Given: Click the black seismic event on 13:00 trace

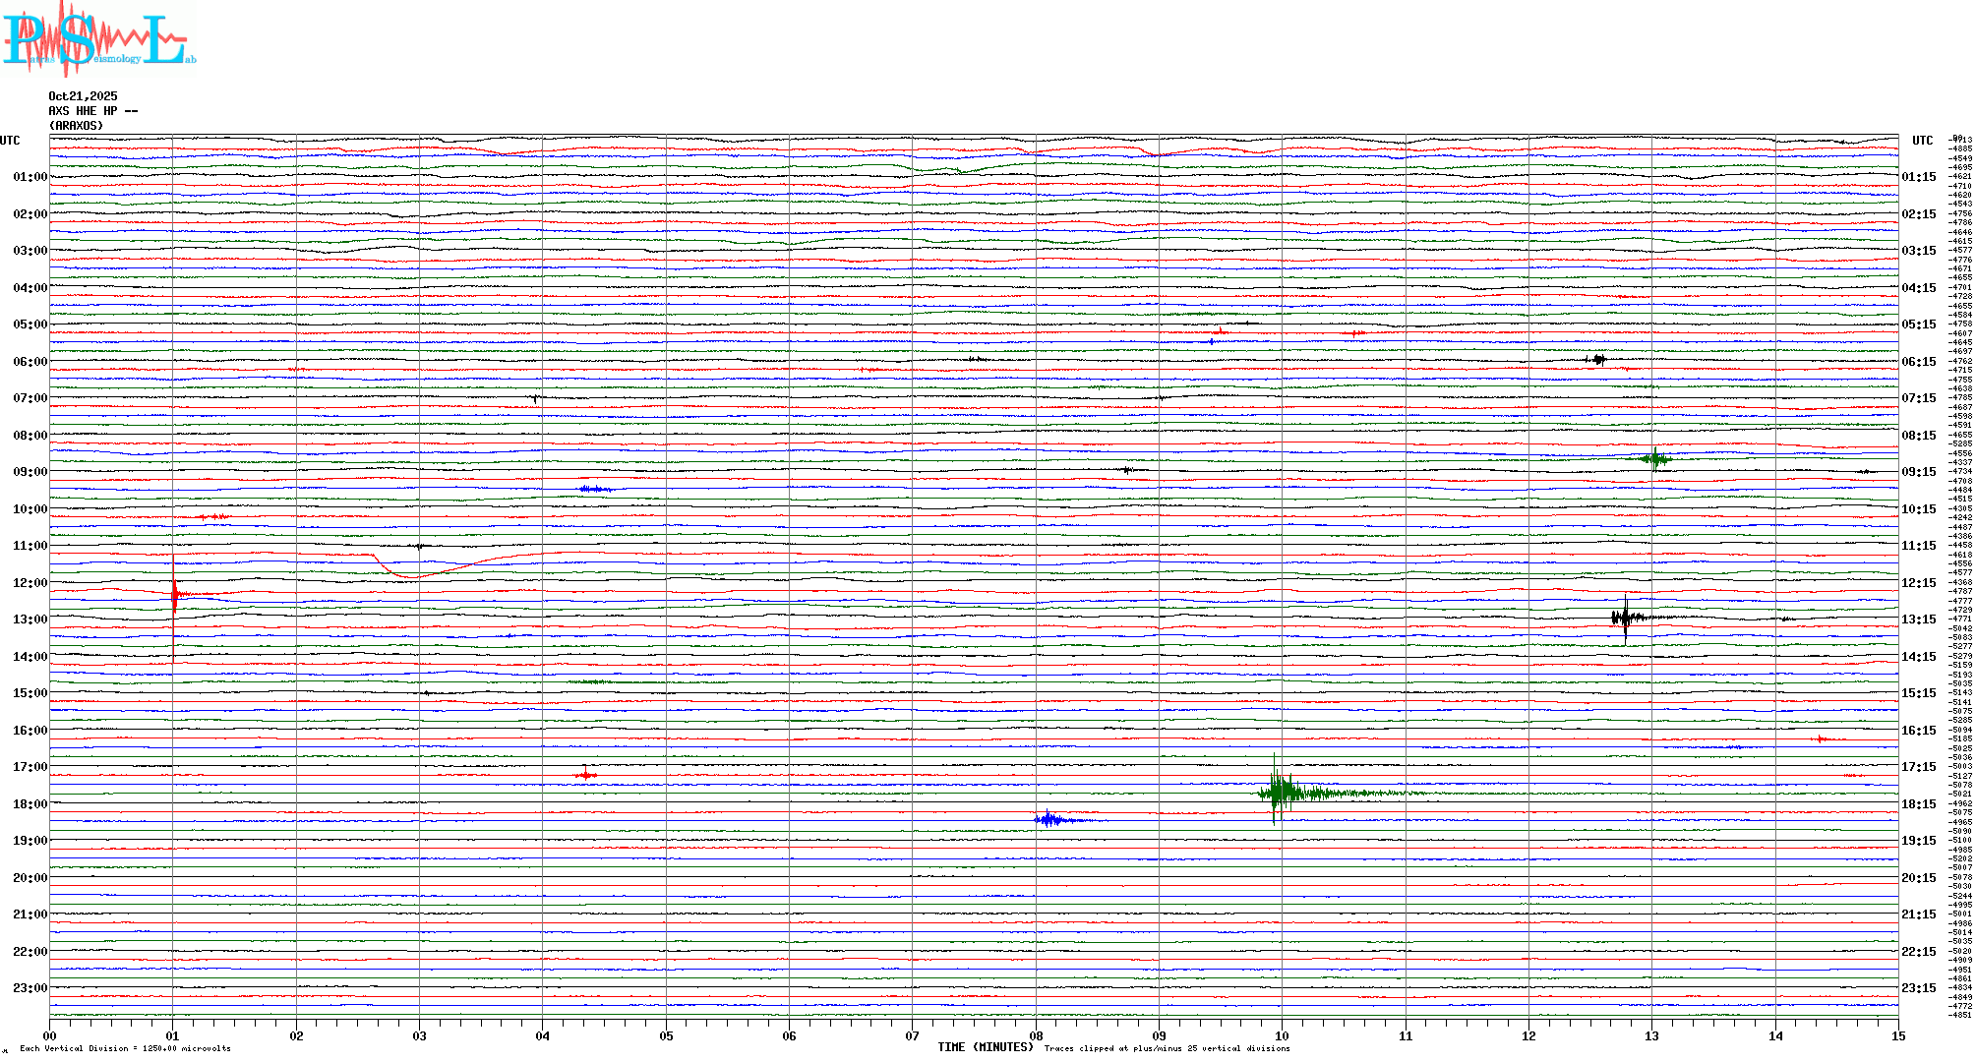Looking at the screenshot, I should click(1624, 618).
